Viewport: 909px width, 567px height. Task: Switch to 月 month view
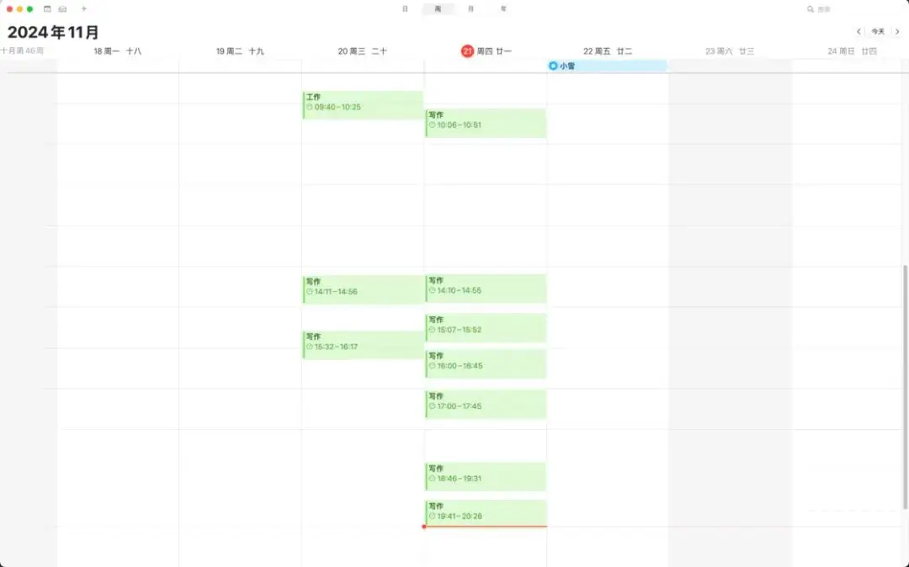tap(470, 8)
